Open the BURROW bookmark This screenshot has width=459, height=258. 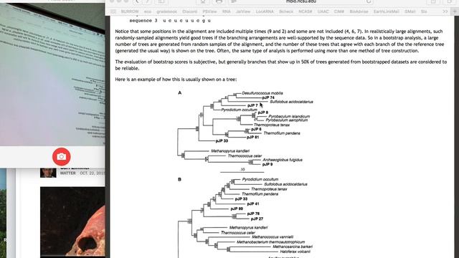(130, 11)
